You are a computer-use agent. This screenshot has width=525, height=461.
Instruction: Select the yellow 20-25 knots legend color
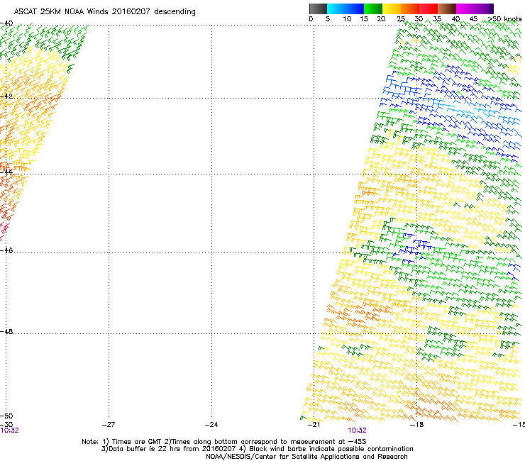(x=392, y=9)
